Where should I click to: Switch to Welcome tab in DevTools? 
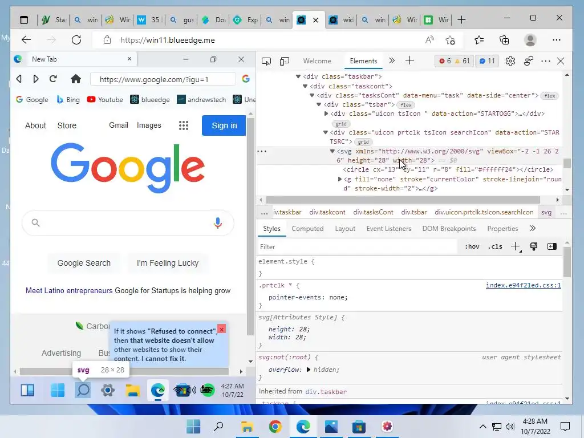pos(317,61)
